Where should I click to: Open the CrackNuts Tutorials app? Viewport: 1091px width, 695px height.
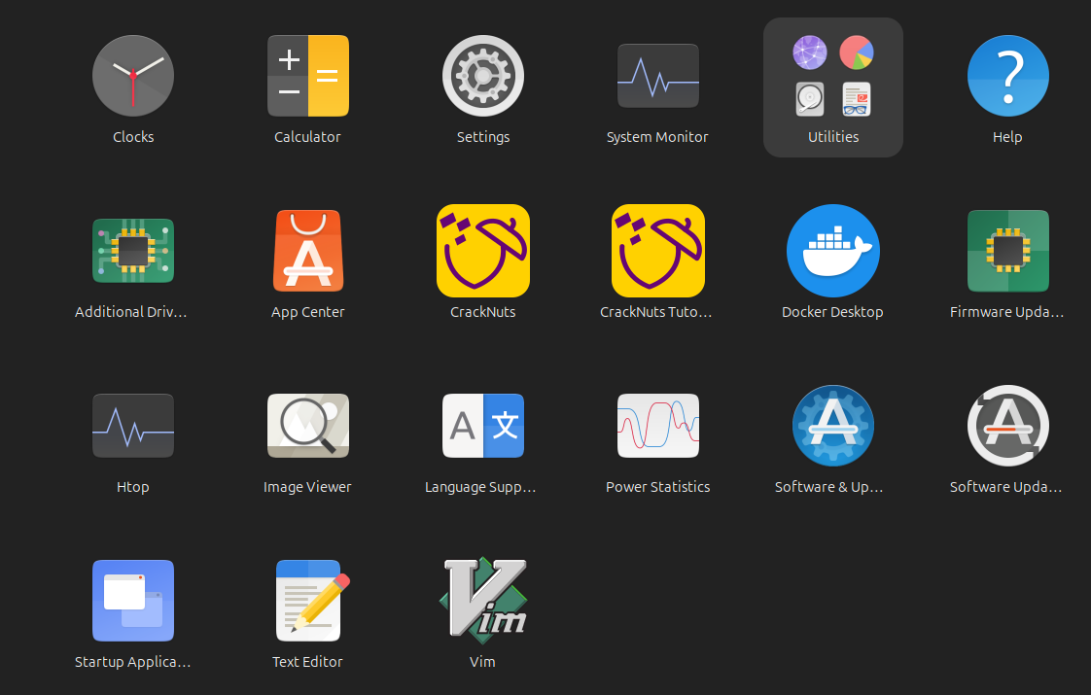tap(657, 251)
